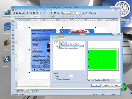Screen dimensions: 132x99
Task: Open the Data Becker 0435 paper dropdown
Action: [x=80, y=13]
